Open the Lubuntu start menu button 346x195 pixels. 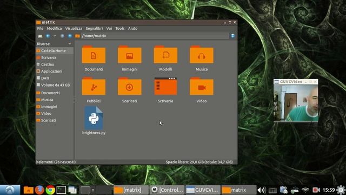coord(10,190)
